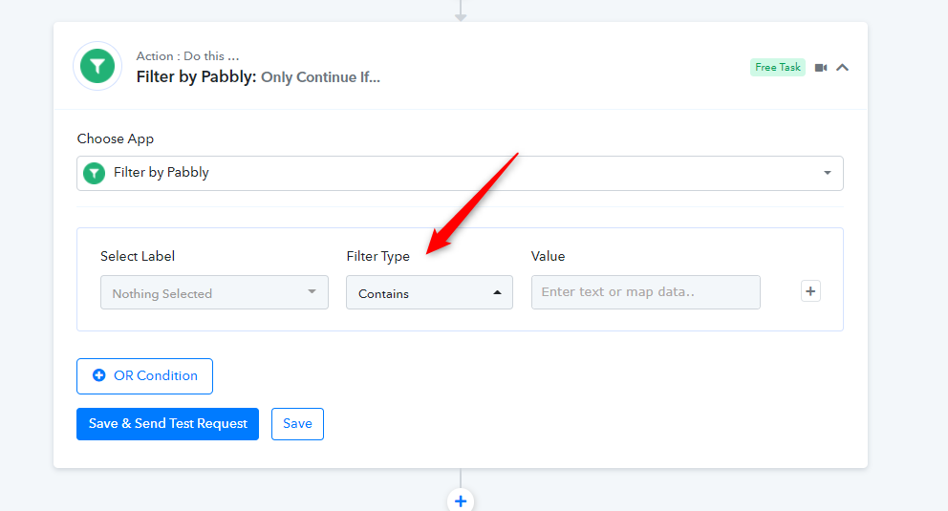Image resolution: width=948 pixels, height=511 pixels.
Task: Click the Save button
Action: tap(297, 424)
